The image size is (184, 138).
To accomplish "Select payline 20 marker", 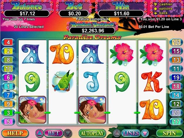I will click(176, 113).
